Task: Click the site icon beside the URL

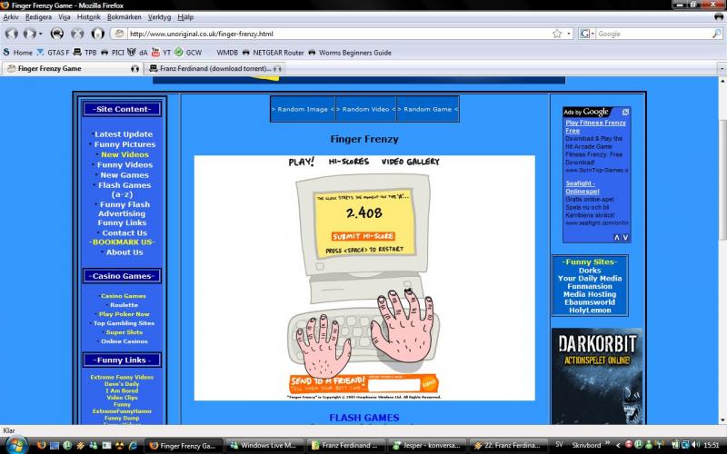Action: pyautogui.click(x=119, y=34)
